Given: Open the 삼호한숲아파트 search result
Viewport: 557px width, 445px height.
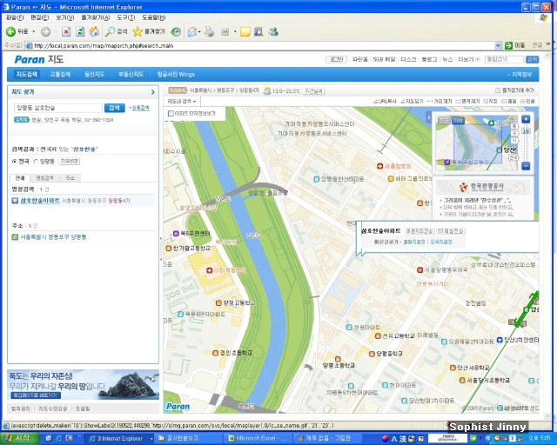Looking at the screenshot, I should tap(40, 201).
